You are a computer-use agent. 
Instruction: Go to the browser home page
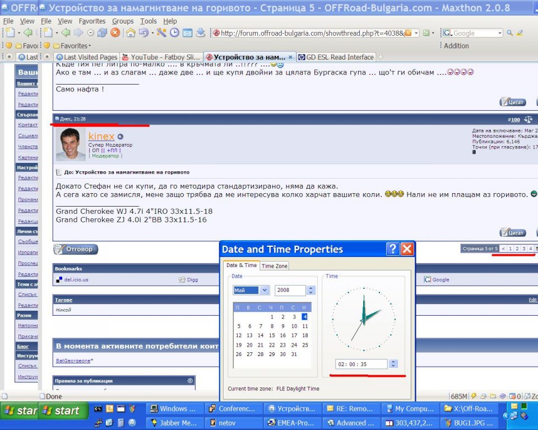131,33
